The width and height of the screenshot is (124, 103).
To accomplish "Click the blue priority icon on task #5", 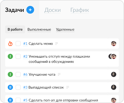I will pos(10,100).
